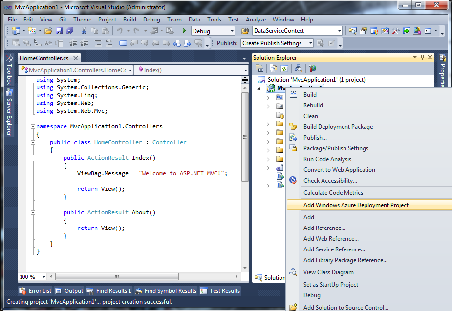Click the Cut scissors icon

(x=84, y=31)
